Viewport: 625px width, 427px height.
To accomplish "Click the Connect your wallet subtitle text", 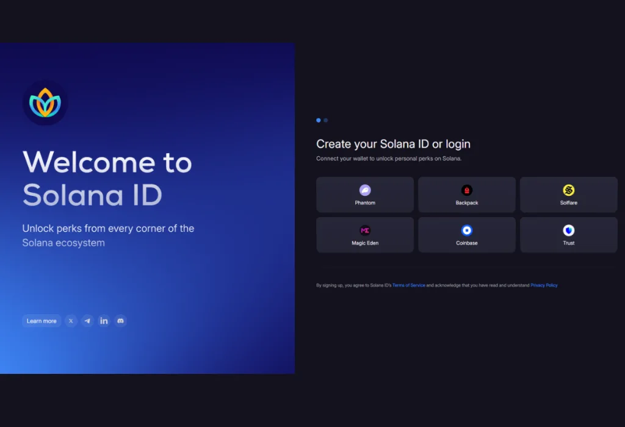I will pos(389,159).
